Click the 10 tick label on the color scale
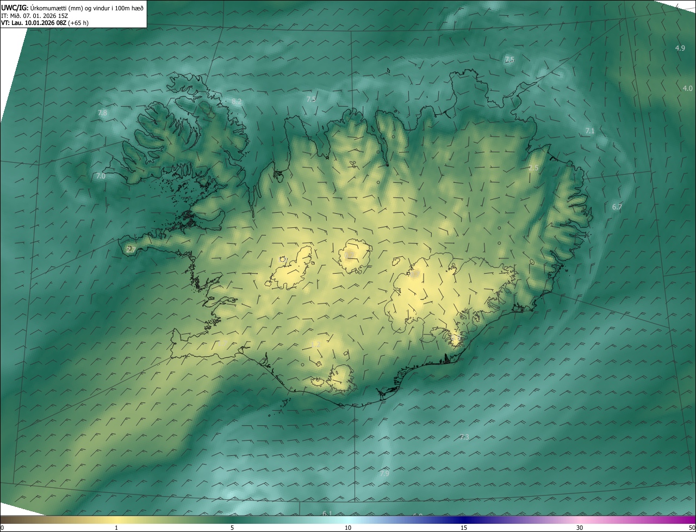Screen dimensions: 696x532 [348, 528]
